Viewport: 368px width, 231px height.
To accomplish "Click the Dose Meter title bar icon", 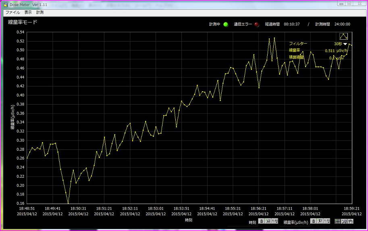I will pos(6,4).
